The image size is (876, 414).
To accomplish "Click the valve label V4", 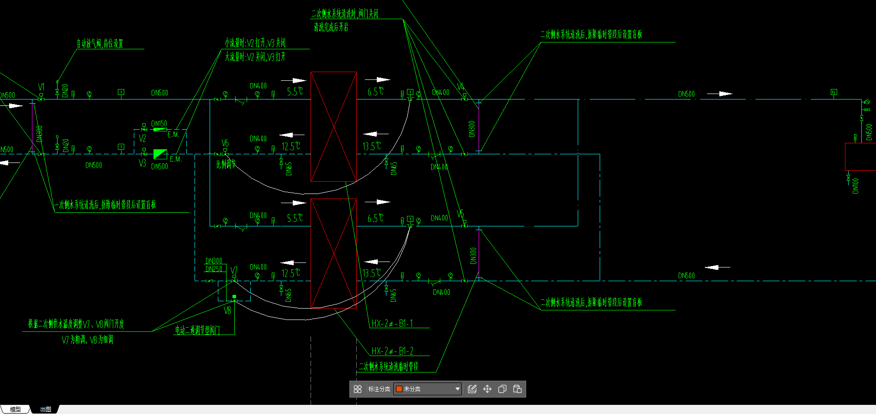I will [x=461, y=87].
